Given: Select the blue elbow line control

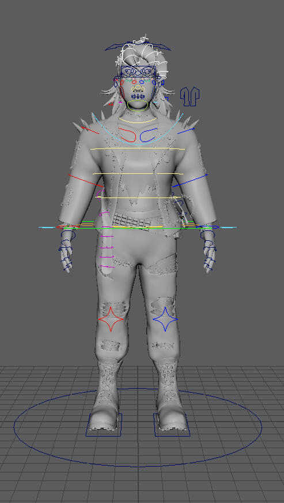Looking at the screenshot, I should 190,181.
